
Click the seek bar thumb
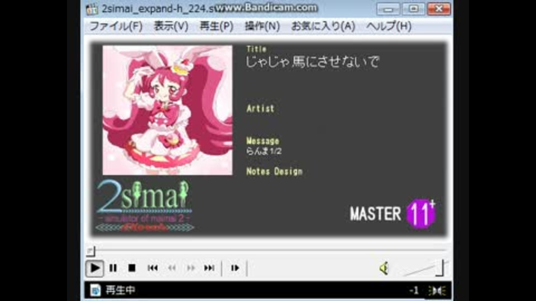pyautogui.click(x=90, y=251)
